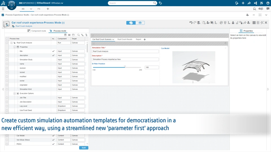Viewport: 271px width, 152px height.
Task: Open the Roof Crush Results tab
Action: [x=125, y=39]
